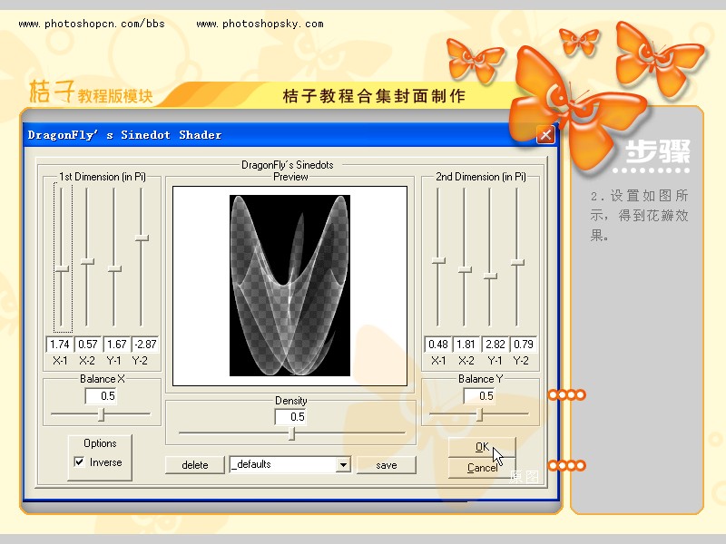Click the Balance Y slider handle
This screenshot has height=544, width=726.
pyautogui.click(x=479, y=414)
